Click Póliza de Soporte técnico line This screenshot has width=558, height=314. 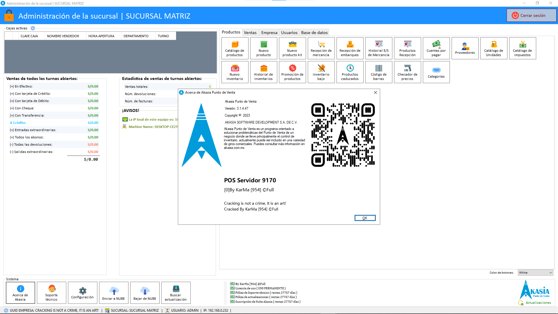pos(264,293)
